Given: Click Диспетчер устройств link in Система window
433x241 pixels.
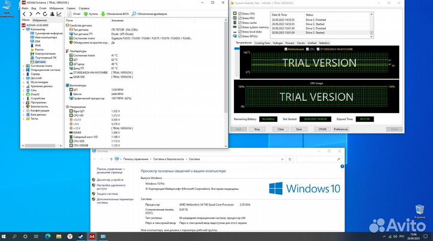Looking at the screenshot, I should pos(110,180).
